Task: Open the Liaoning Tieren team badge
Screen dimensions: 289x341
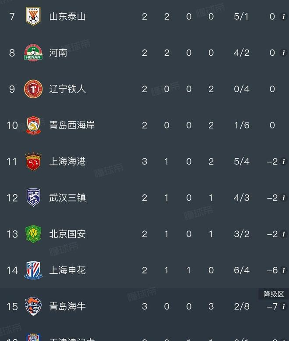Action: click(33, 89)
